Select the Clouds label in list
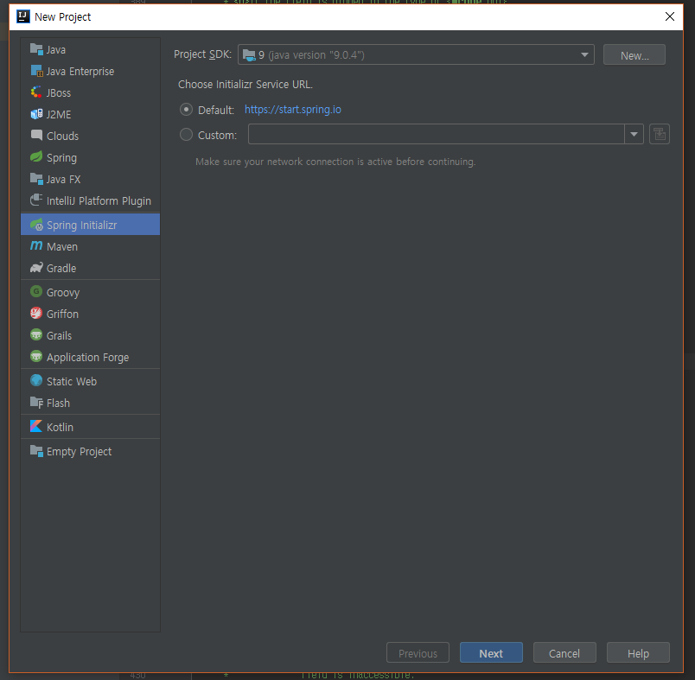Viewport: 695px width, 680px height. tap(62, 136)
